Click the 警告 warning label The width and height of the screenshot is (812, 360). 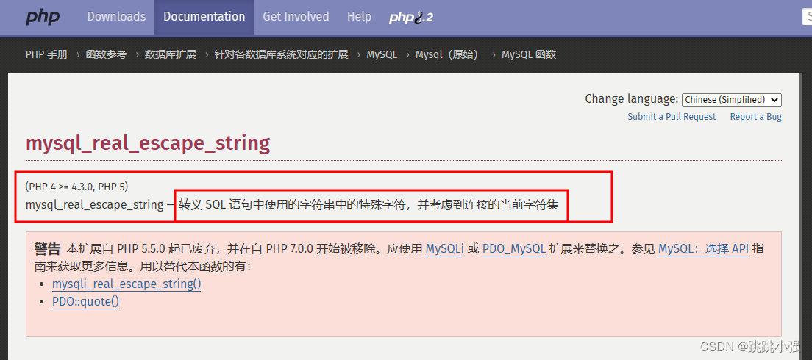click(47, 249)
